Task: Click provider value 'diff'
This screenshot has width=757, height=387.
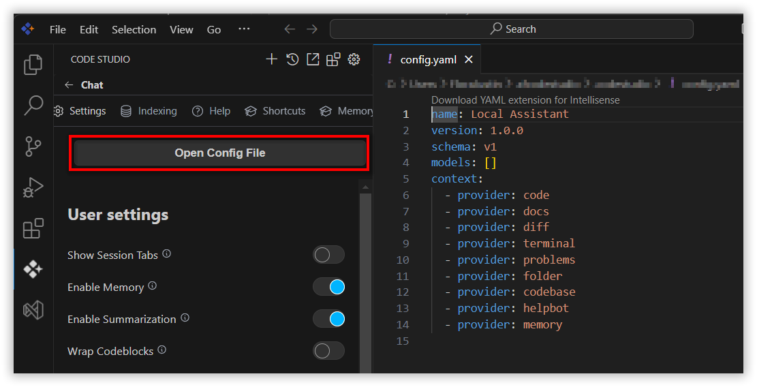Action: [x=536, y=228]
